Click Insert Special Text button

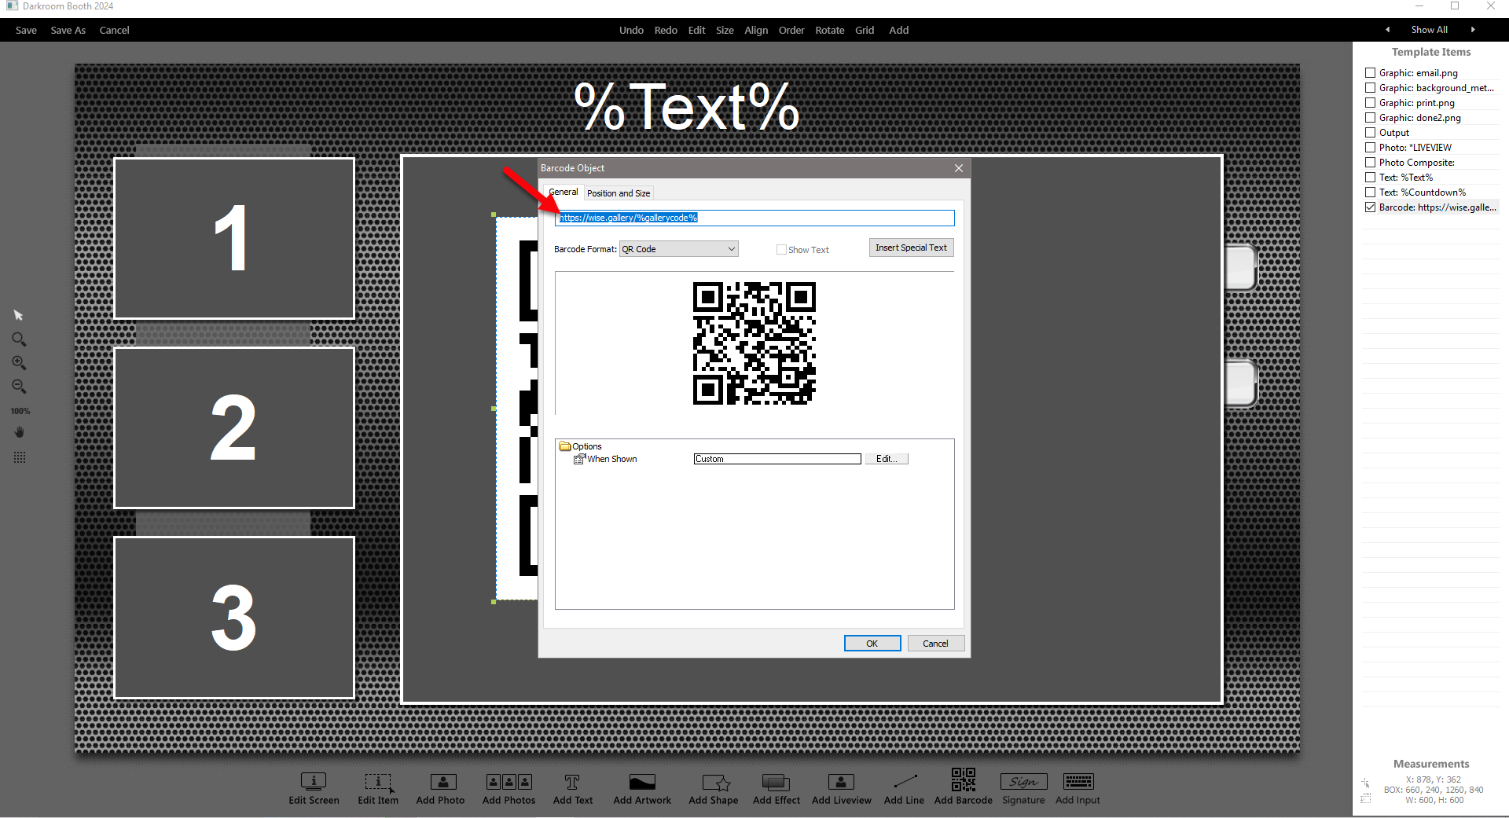point(911,248)
